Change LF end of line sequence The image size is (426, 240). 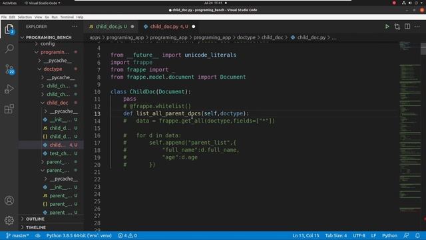click(x=373, y=235)
